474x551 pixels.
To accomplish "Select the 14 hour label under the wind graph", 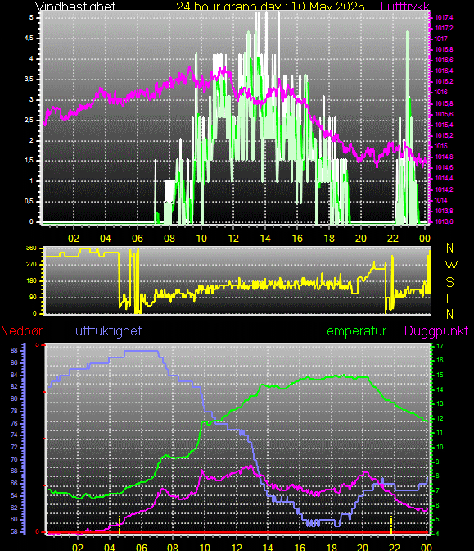I will tap(265, 239).
